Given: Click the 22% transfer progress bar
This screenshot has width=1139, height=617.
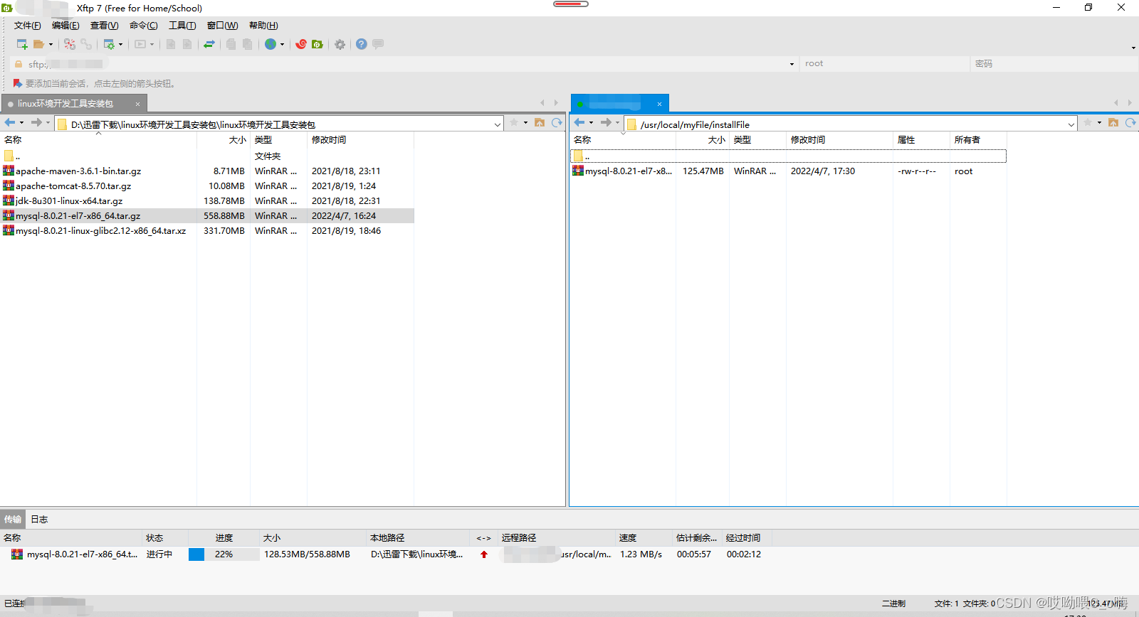Looking at the screenshot, I should [x=224, y=554].
